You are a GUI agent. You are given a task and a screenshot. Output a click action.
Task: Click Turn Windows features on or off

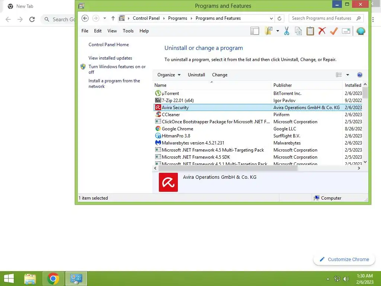[x=117, y=69]
